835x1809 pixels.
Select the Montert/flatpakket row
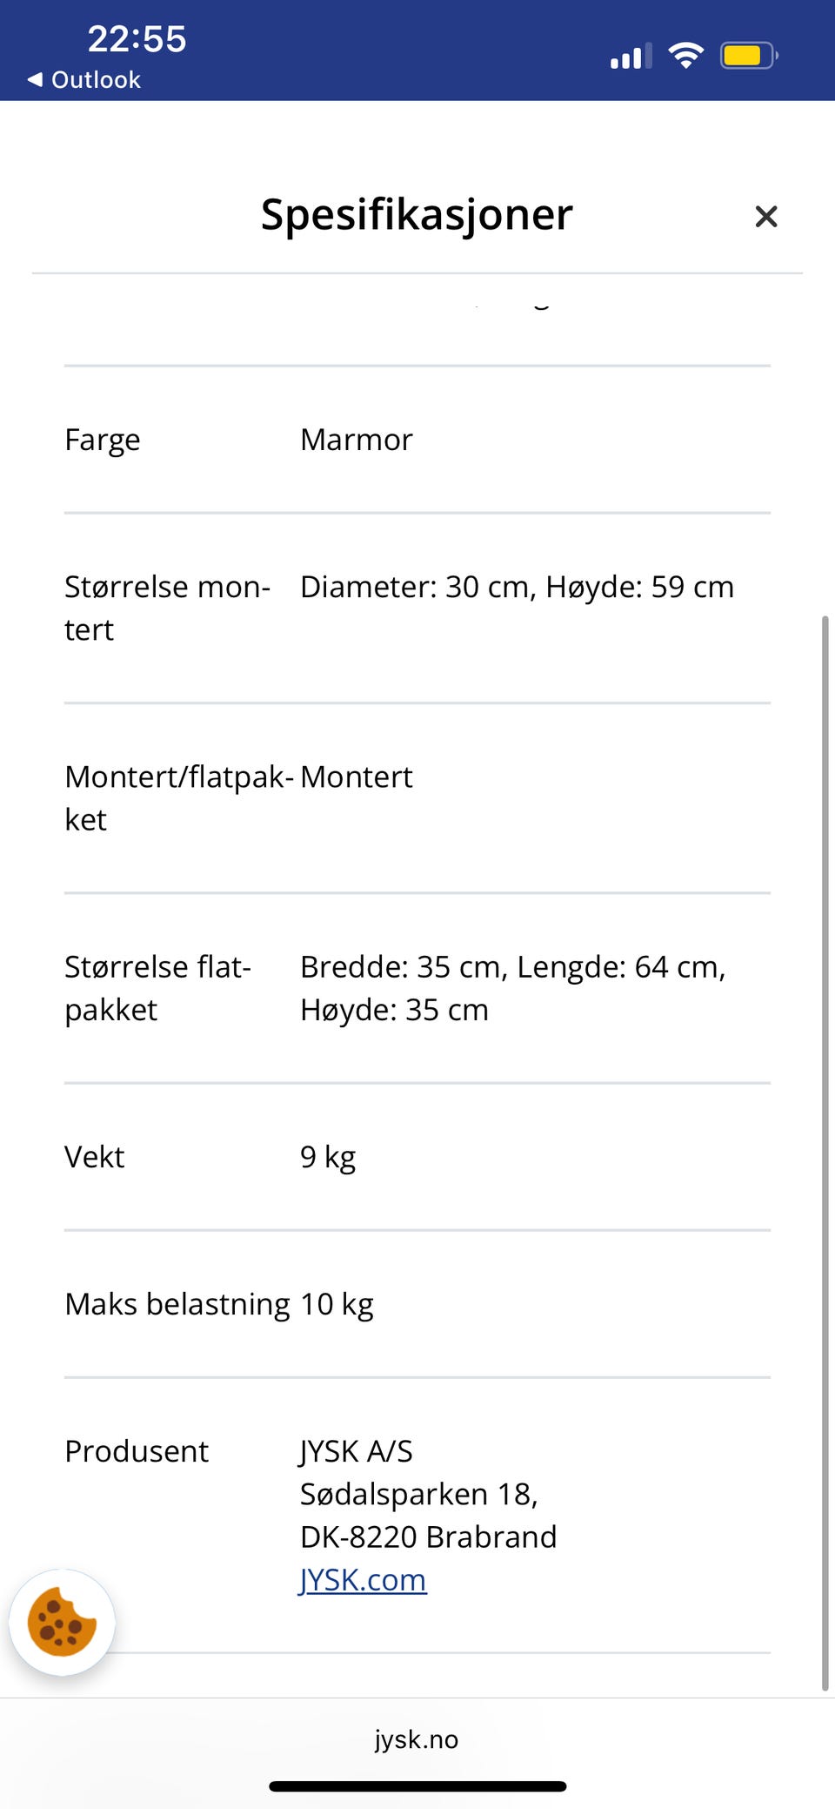click(x=417, y=797)
